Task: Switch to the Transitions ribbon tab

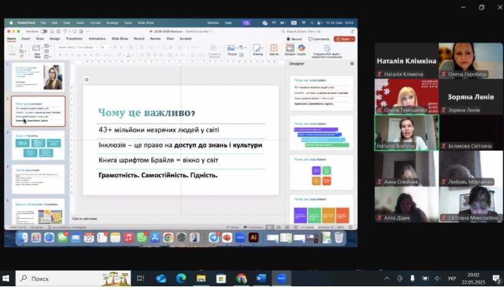Action: coord(74,38)
